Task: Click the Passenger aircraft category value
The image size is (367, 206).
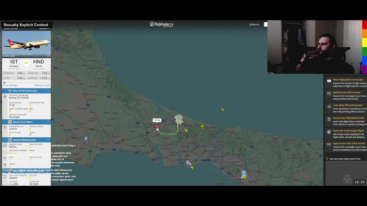Action: pos(14,117)
